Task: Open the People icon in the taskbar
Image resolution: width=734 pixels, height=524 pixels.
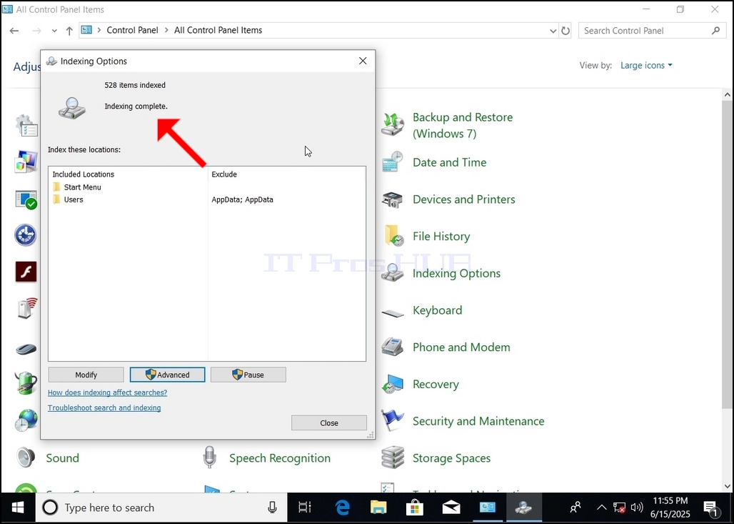Action: 575,508
